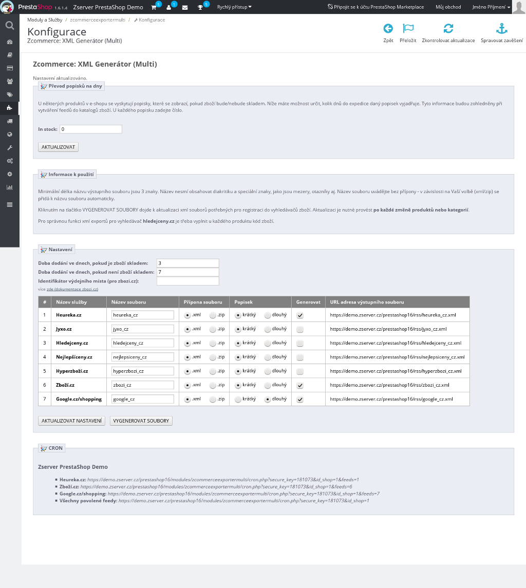Open Administration via single cog sidebar icon

point(10,174)
